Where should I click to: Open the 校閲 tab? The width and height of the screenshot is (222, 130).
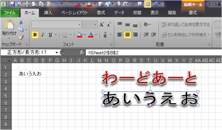(x=137, y=13)
